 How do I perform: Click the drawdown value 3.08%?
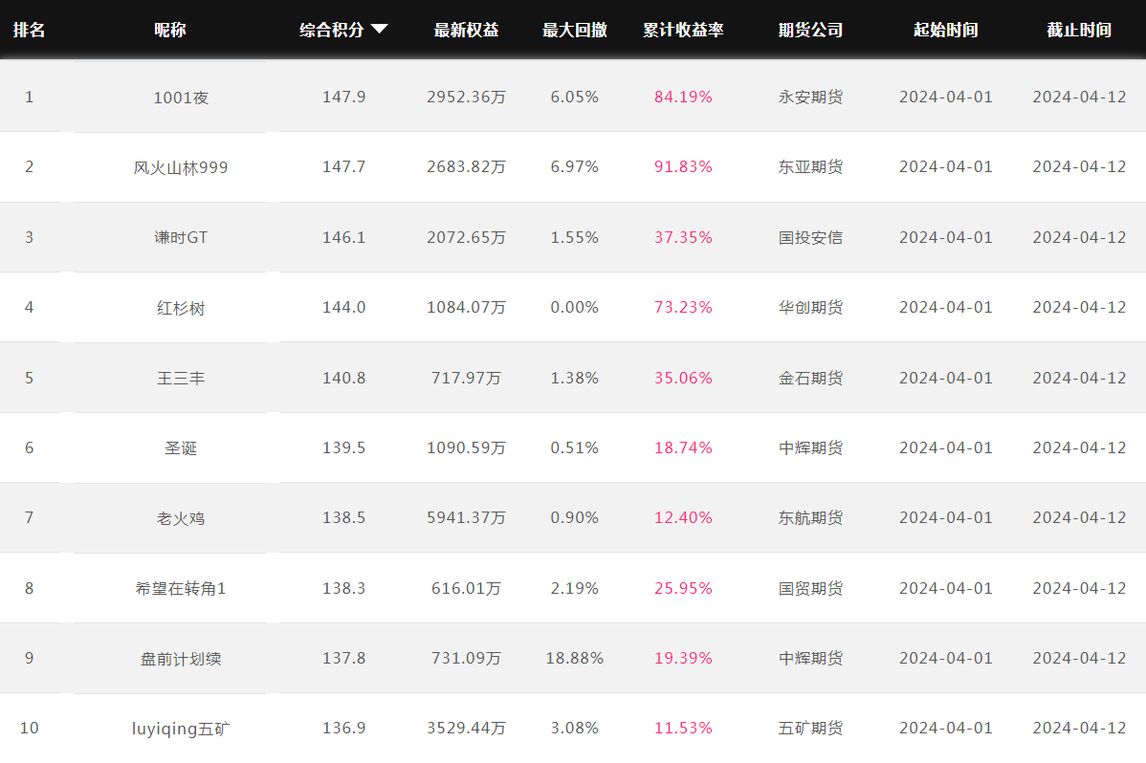575,728
